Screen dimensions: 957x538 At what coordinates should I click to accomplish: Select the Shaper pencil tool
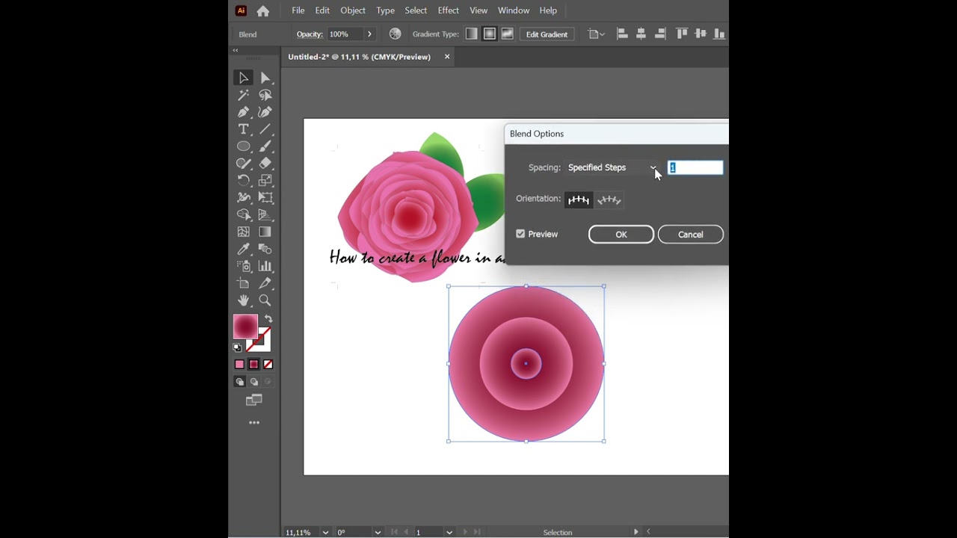243,164
